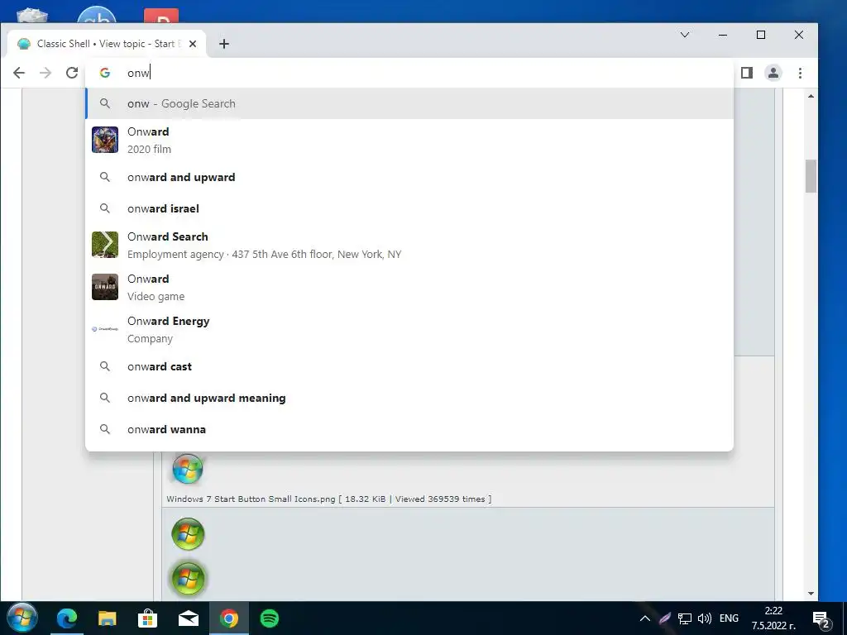
Task: Click the vertical scrollbar thumb
Action: point(811,176)
